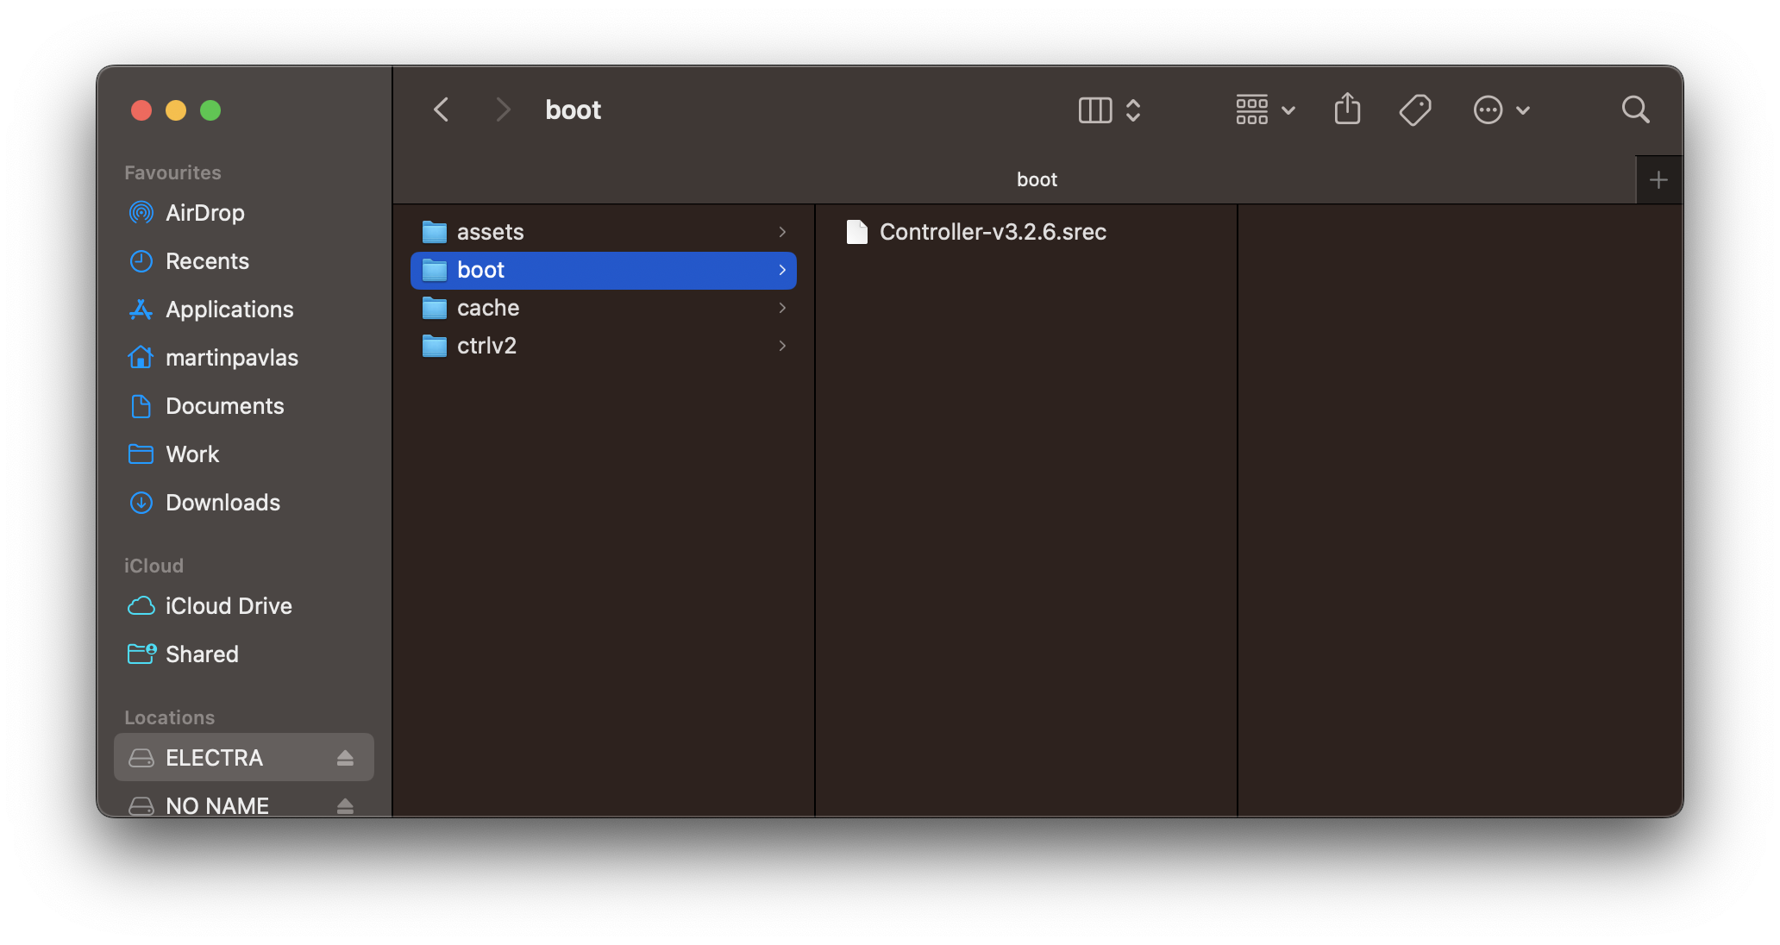Expand the ctrlv2 folder chevron

(x=782, y=346)
